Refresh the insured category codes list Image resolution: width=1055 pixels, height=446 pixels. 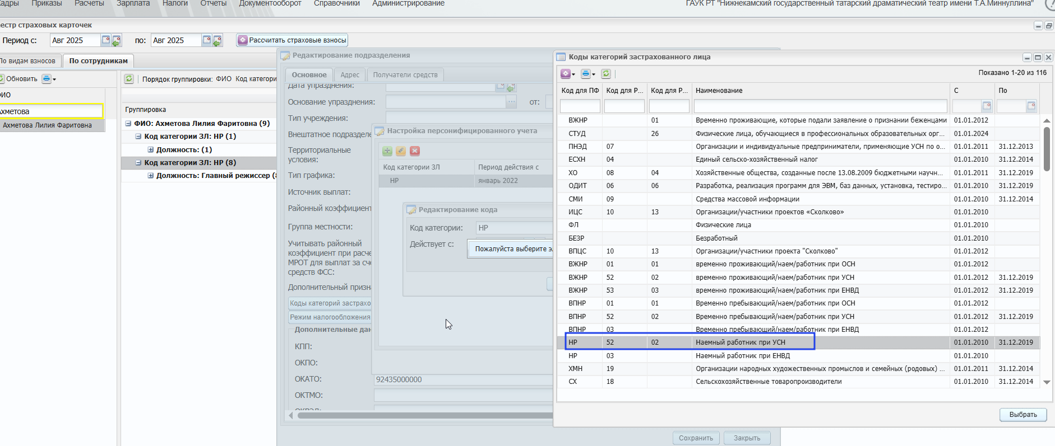[x=606, y=74]
